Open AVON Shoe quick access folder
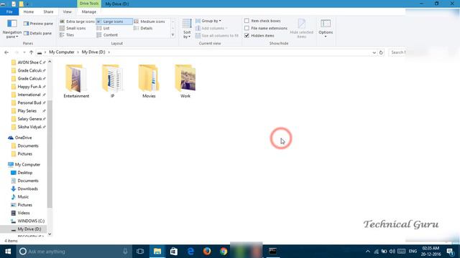Image resolution: width=460 pixels, height=258 pixels. tap(28, 62)
